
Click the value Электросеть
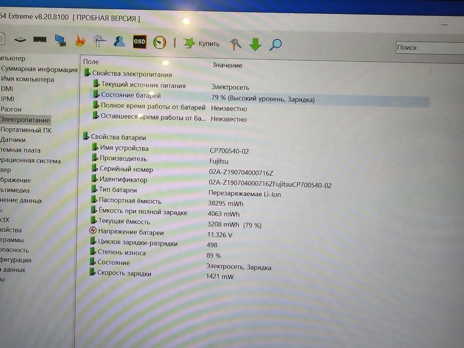coord(230,87)
